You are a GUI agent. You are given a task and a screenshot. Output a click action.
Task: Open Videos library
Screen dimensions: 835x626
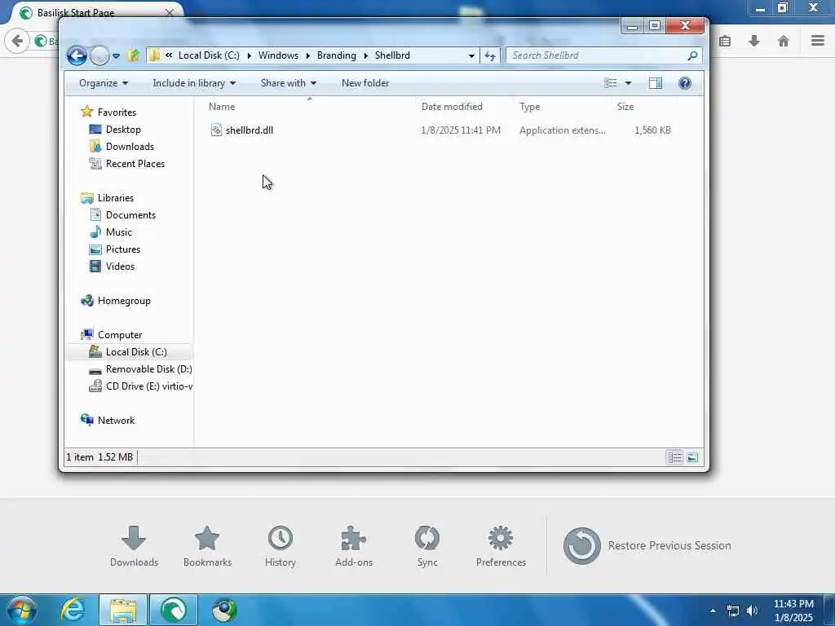120,267
